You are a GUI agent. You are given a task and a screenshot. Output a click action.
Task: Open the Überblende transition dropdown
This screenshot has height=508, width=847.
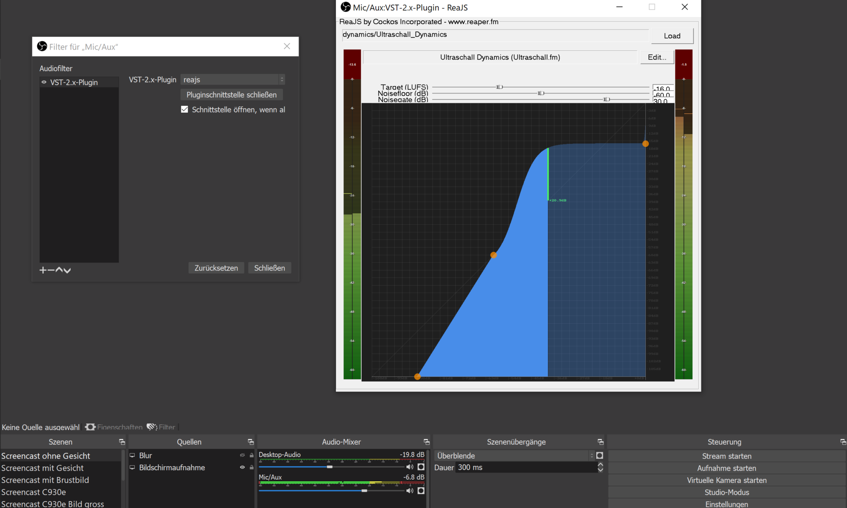pyautogui.click(x=515, y=456)
